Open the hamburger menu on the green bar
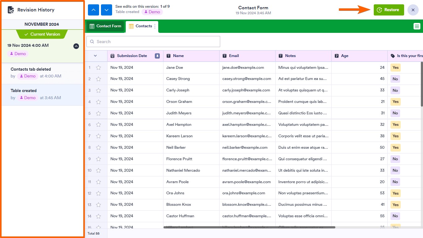 pos(417,26)
